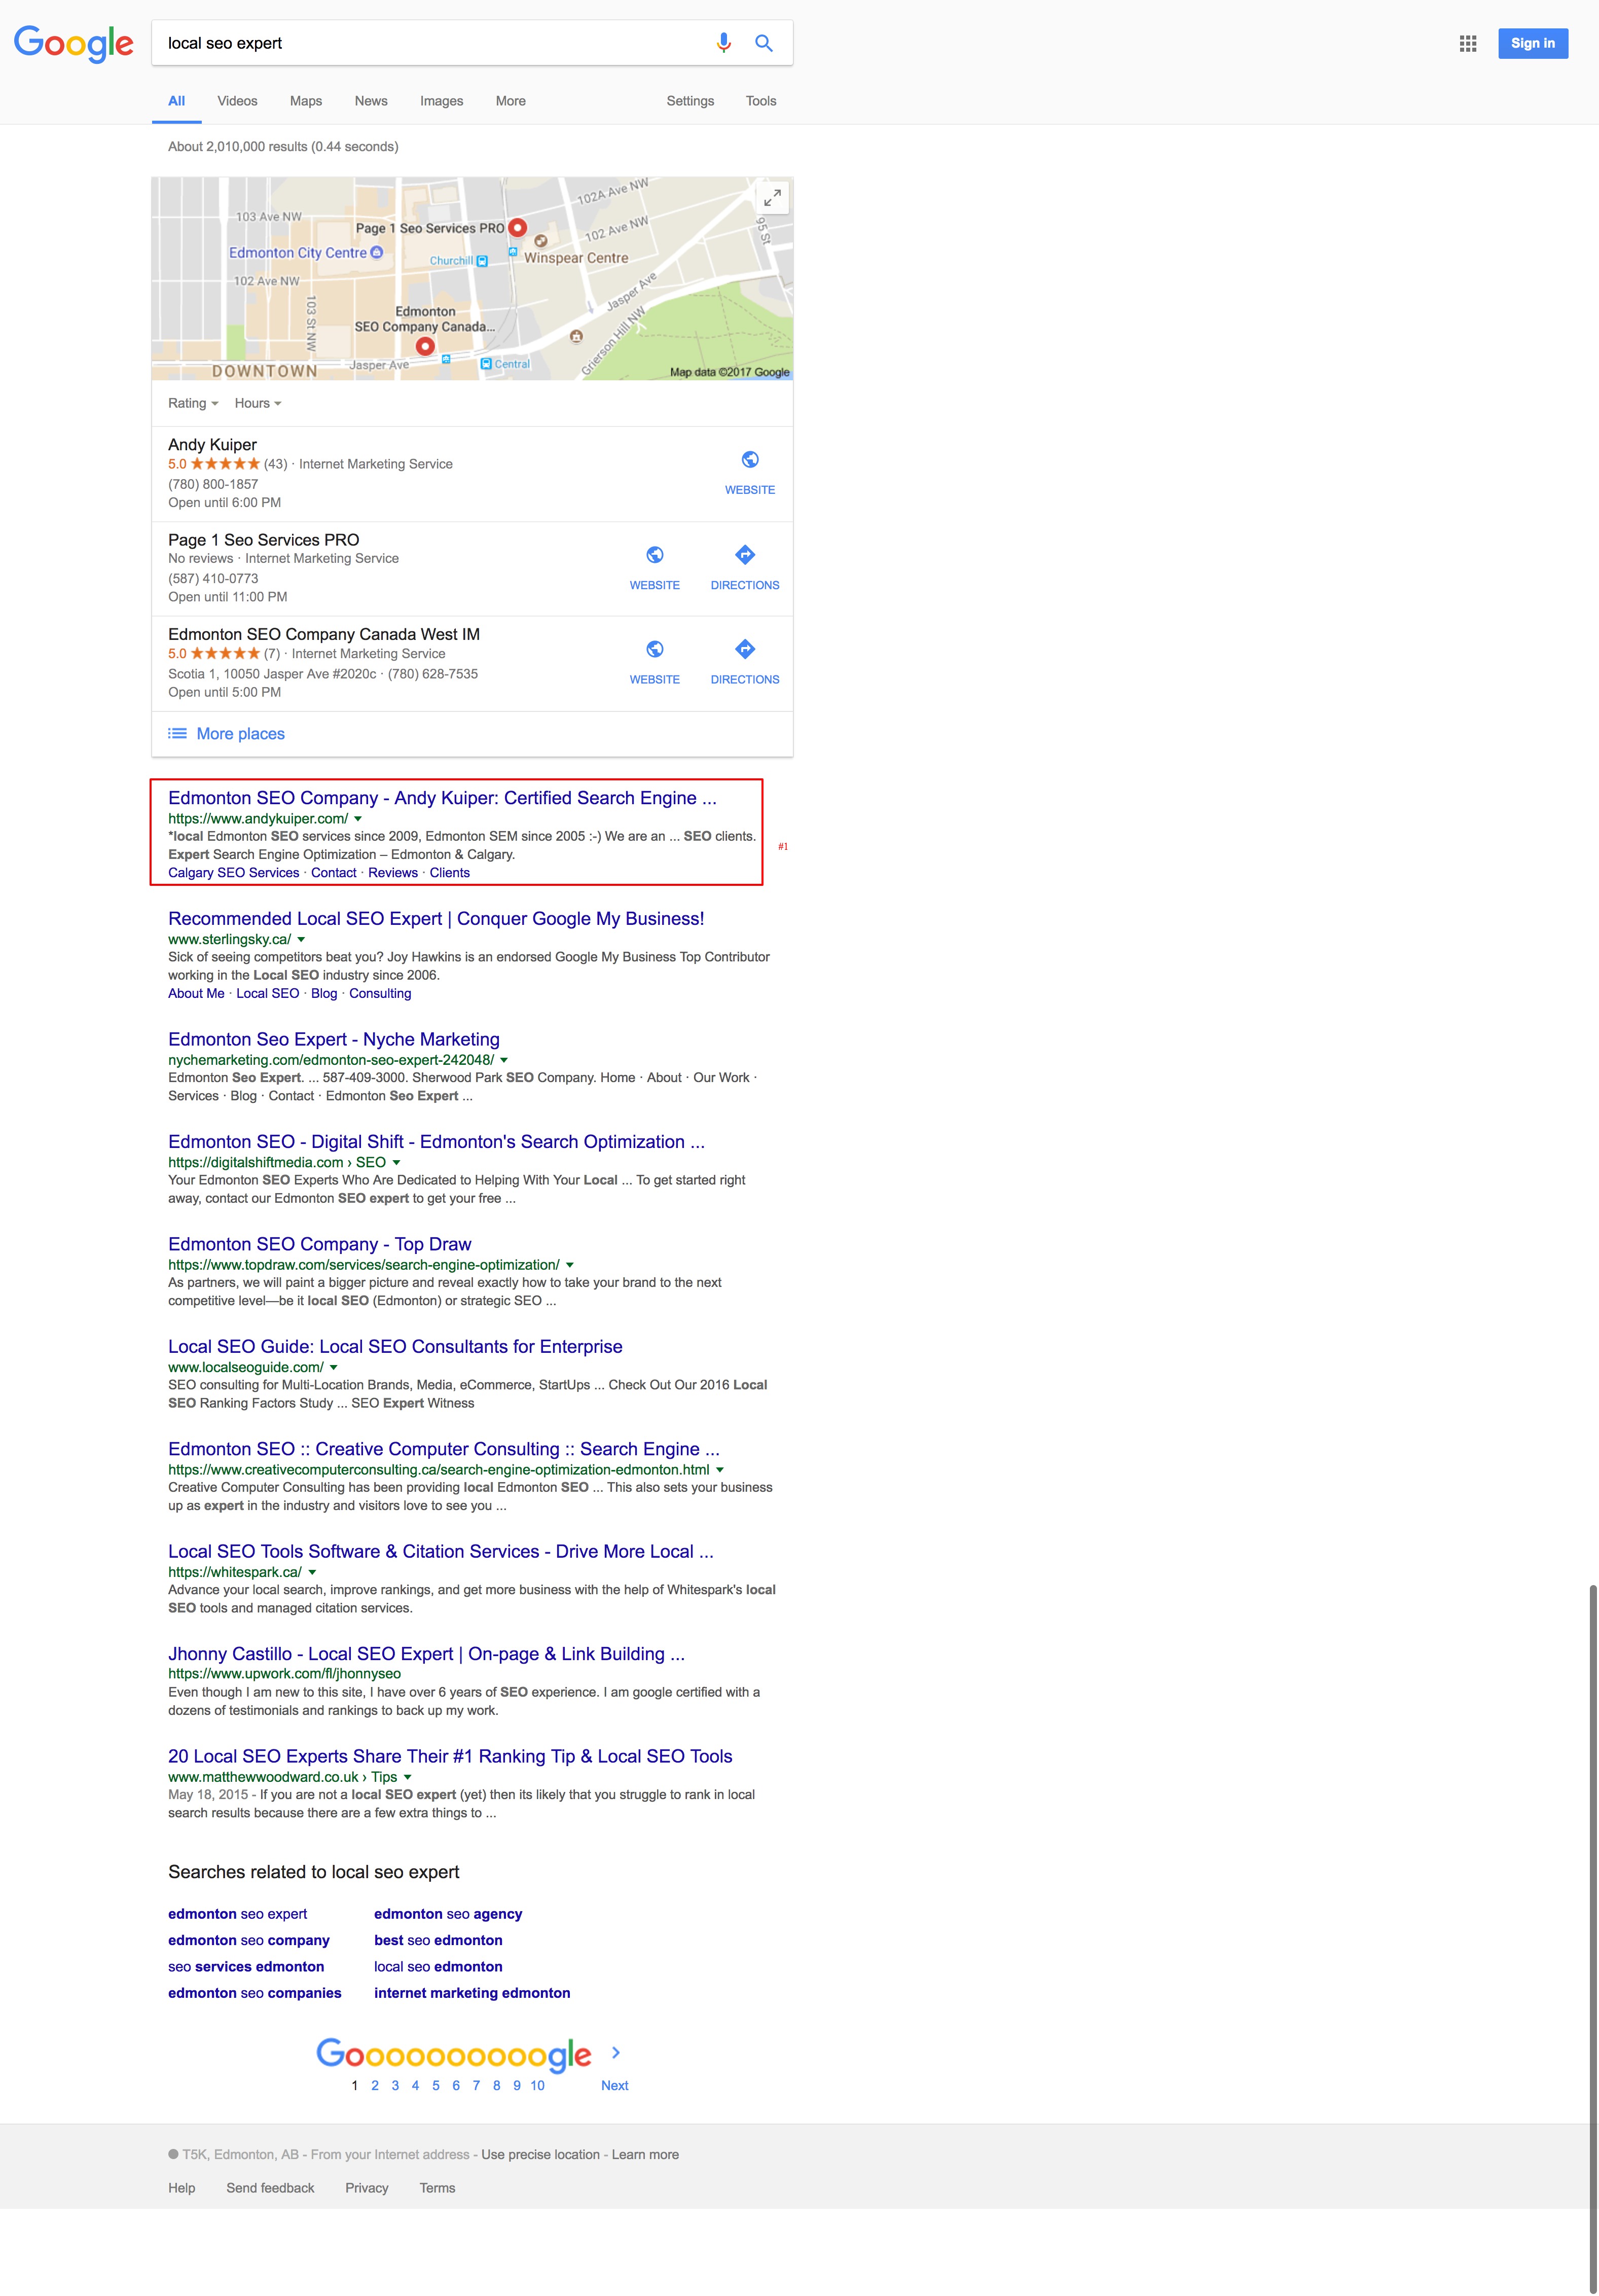Viewport: 1599px width, 2296px height.
Task: Click the blue search magnifier icon
Action: pos(764,43)
